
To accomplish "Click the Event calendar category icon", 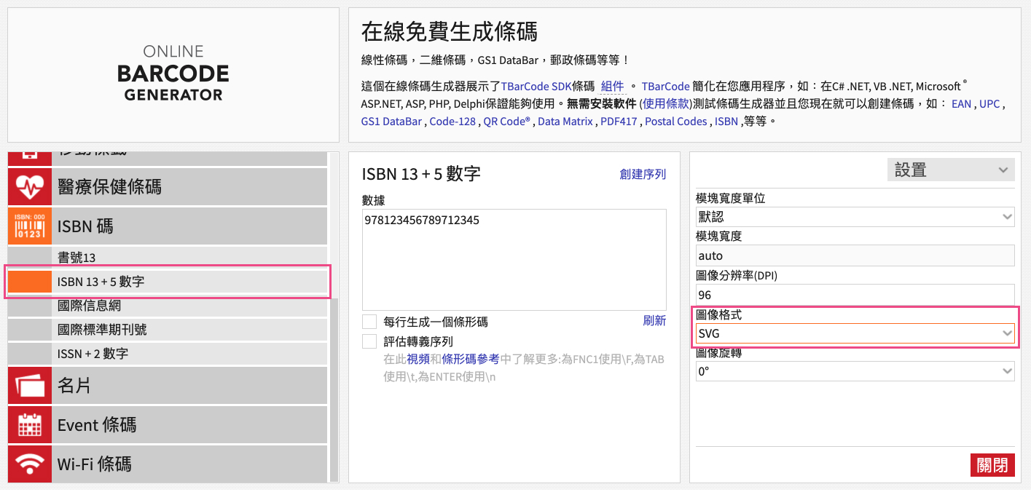I will point(30,424).
